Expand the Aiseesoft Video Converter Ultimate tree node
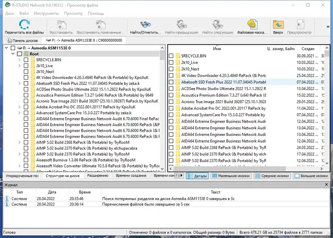Screen dimensions: 333x238 coord(20,166)
